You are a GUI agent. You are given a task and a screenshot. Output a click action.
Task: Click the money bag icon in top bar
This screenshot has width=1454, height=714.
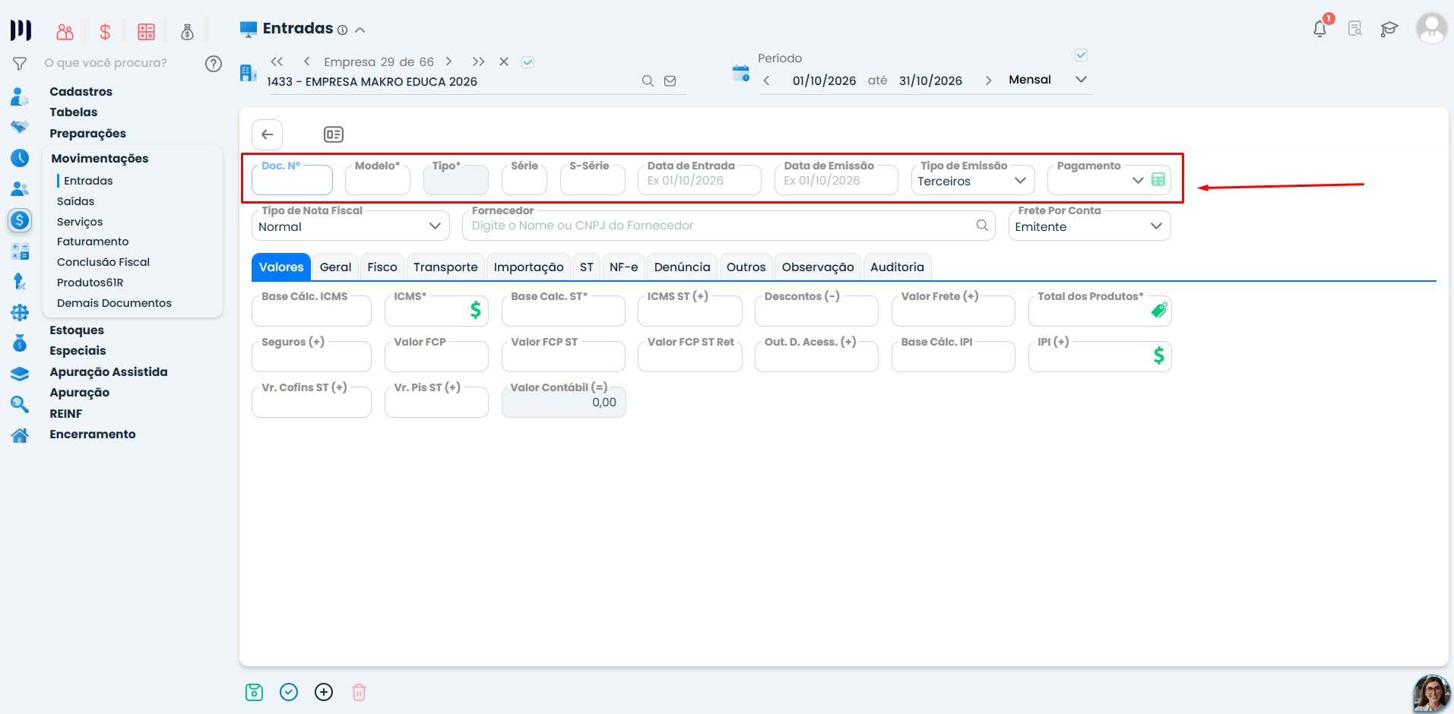click(x=187, y=31)
